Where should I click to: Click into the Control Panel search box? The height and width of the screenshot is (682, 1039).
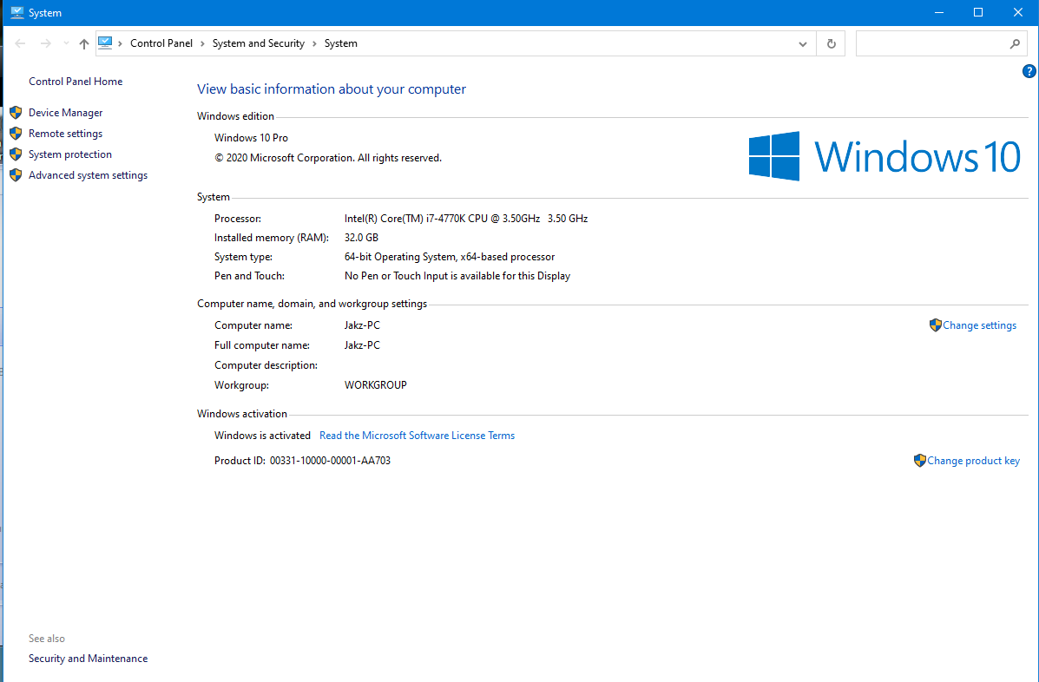point(929,43)
